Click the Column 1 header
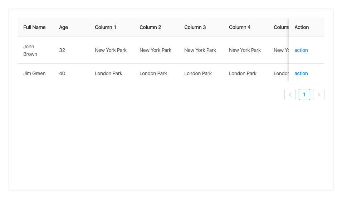342x199 pixels. (106, 27)
